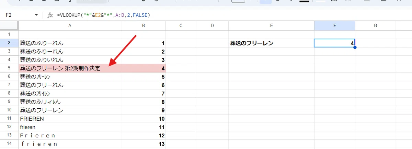Select row 1 header
Viewport: 412px width, 149px height.
point(9,35)
